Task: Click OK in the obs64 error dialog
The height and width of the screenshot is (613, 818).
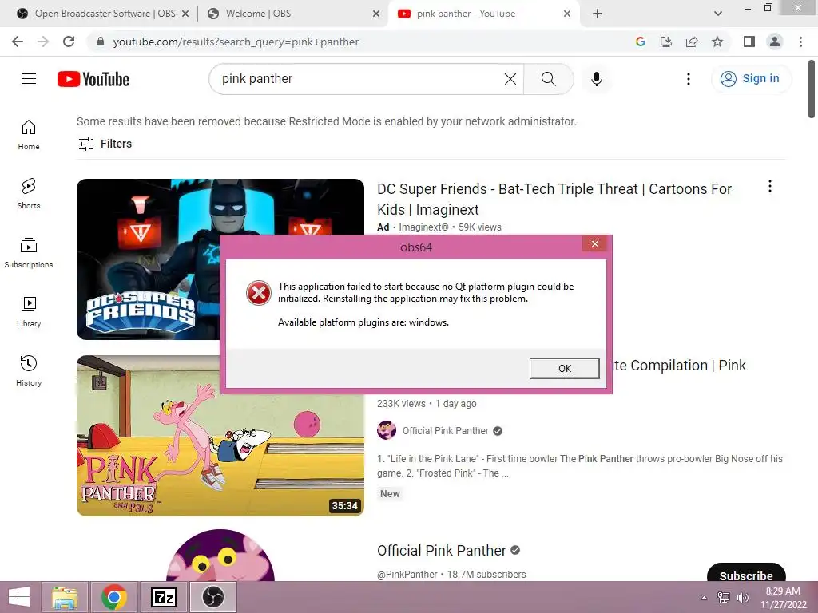Action: (564, 368)
